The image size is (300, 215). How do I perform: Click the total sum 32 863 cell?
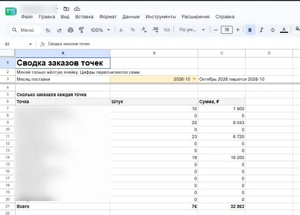click(x=221, y=206)
